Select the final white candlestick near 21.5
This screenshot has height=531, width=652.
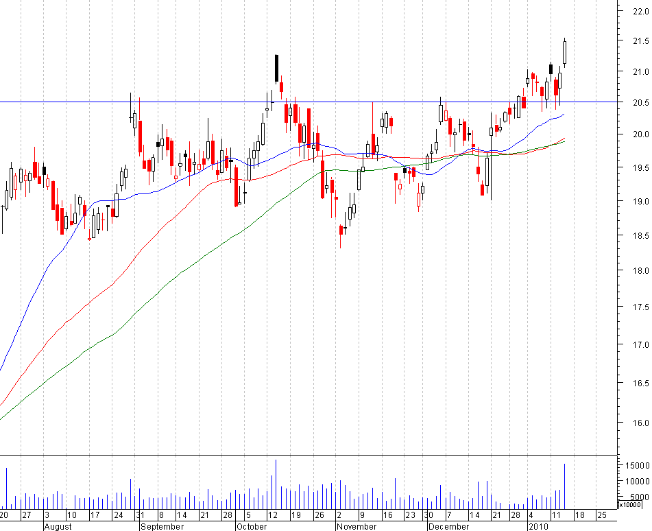(565, 52)
